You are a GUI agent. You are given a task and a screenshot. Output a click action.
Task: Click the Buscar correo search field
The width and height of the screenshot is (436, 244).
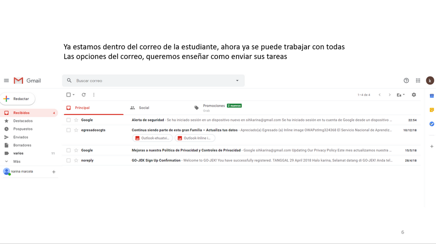[x=151, y=81]
